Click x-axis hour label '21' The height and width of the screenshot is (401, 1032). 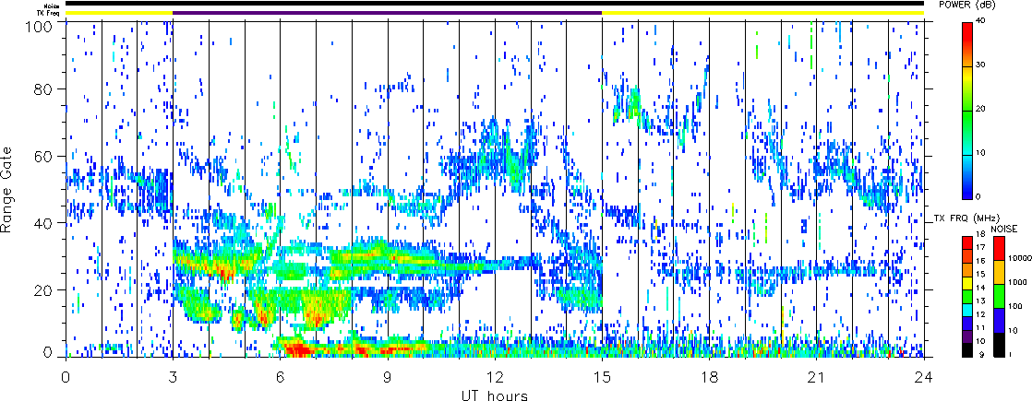coord(817,376)
